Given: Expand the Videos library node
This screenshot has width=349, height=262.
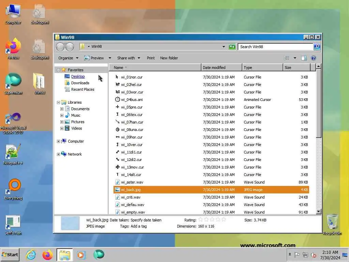Looking at the screenshot, I should coord(62,128).
